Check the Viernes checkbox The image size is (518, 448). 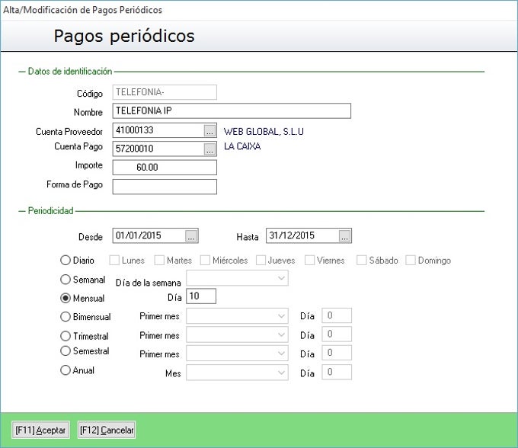coord(309,261)
